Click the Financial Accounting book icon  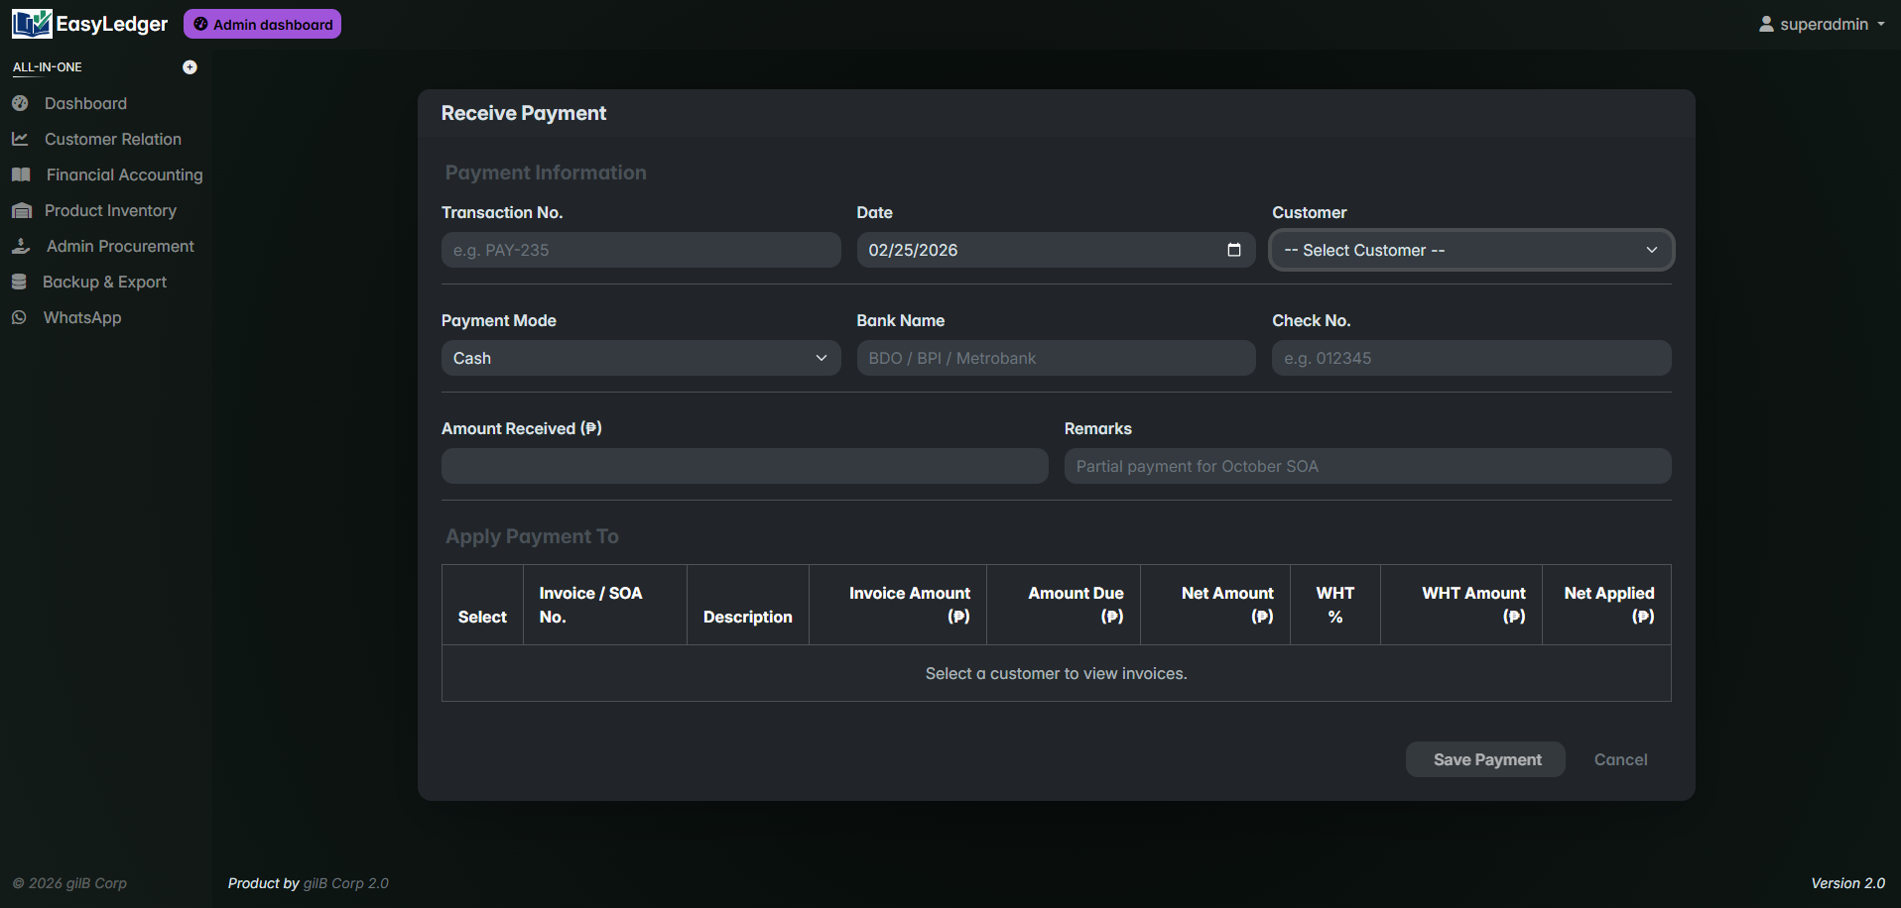point(21,174)
